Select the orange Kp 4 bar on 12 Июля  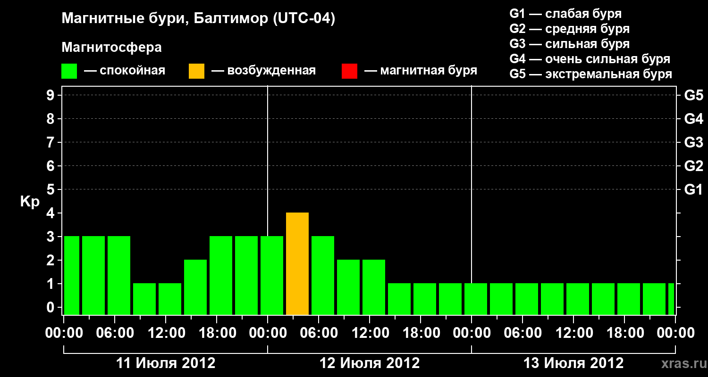297,263
